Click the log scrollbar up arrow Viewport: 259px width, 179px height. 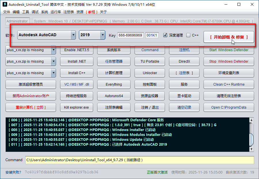pyautogui.click(x=252, y=120)
